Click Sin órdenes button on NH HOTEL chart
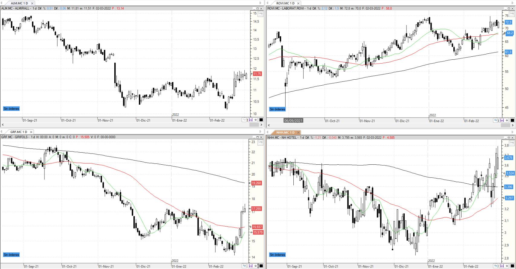Viewport: 516px width, 269px height. tap(277, 255)
